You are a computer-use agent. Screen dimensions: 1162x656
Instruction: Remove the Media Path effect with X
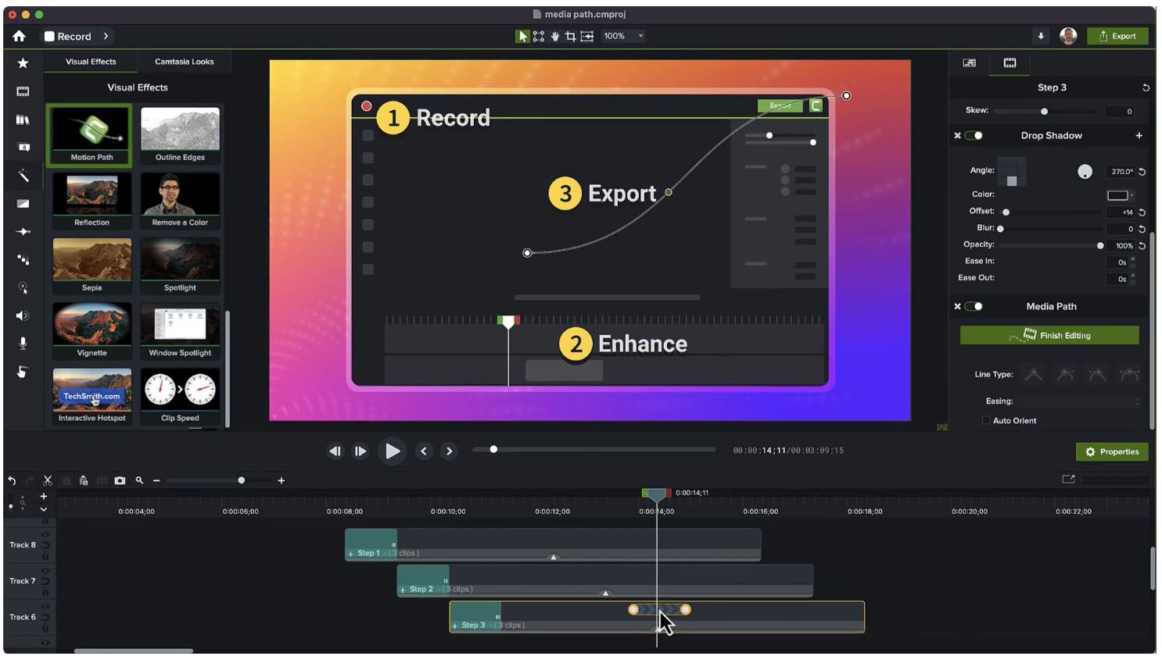point(957,306)
